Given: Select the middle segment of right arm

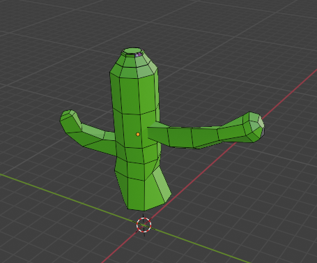Looking at the screenshot, I should click(x=180, y=137).
